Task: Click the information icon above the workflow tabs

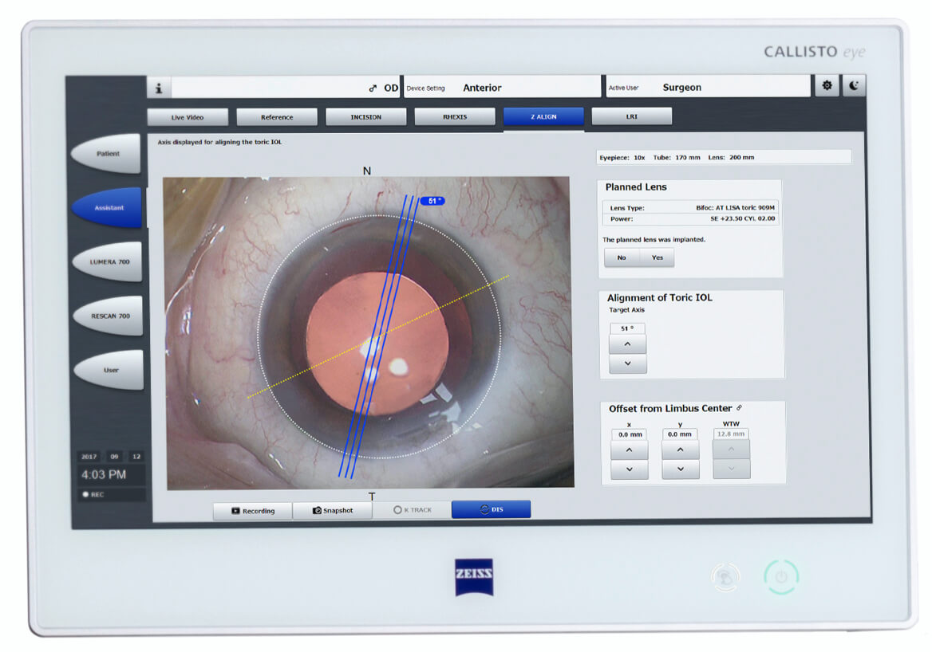Action: pos(159,88)
